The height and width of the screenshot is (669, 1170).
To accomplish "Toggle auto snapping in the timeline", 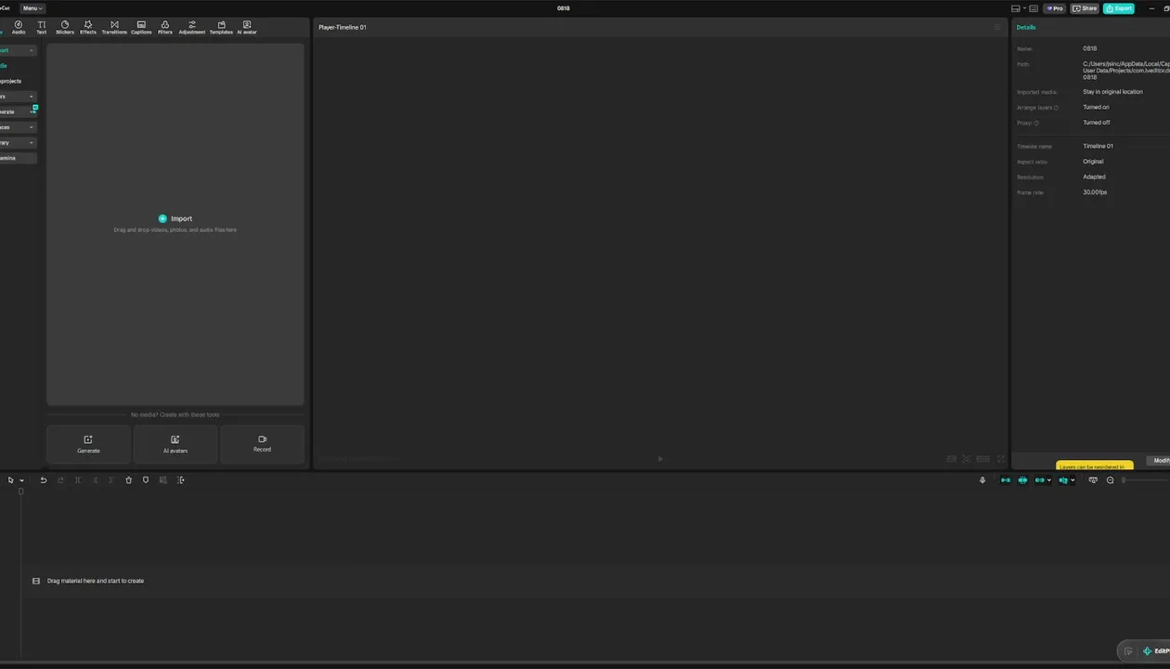I will pos(1022,480).
